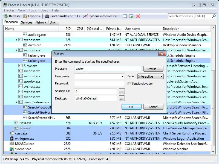Switch to the Services tab
Screen dimensions: 219x164
(27, 22)
